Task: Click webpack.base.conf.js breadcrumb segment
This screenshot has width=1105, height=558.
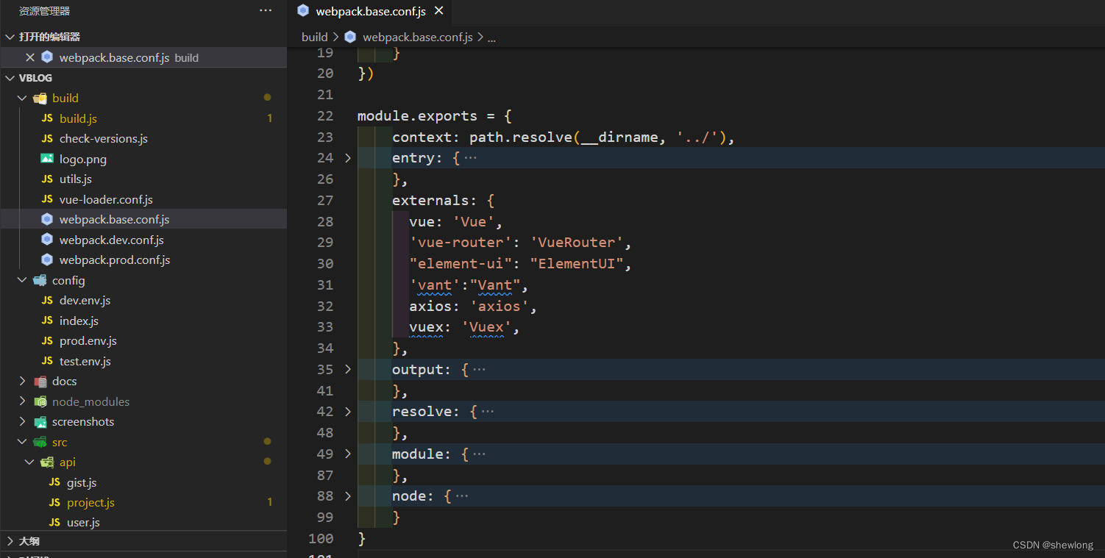Action: point(418,37)
